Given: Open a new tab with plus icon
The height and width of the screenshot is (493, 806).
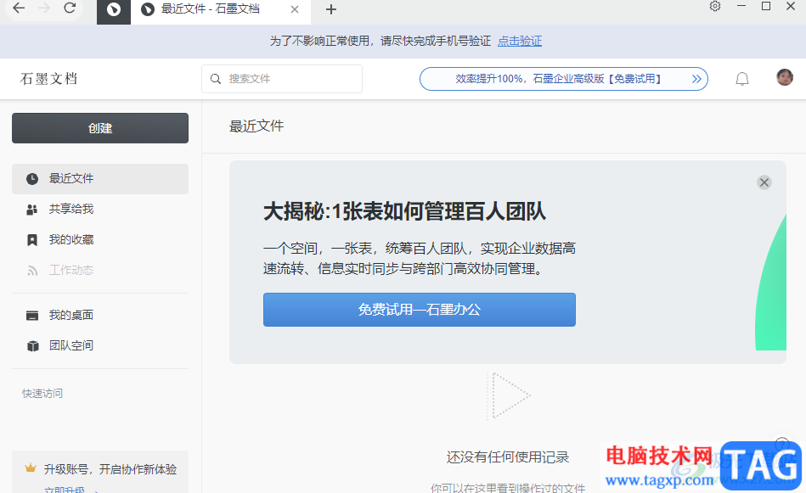Looking at the screenshot, I should point(331,9).
